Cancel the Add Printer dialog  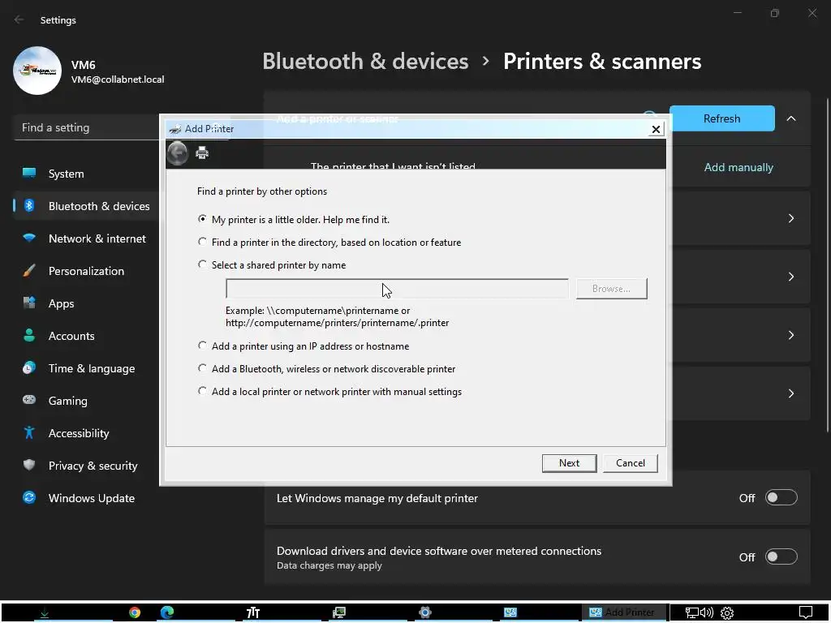630,463
